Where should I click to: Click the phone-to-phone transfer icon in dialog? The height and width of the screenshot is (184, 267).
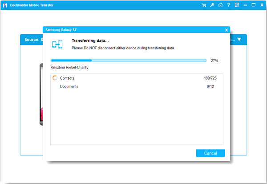pos(57,44)
